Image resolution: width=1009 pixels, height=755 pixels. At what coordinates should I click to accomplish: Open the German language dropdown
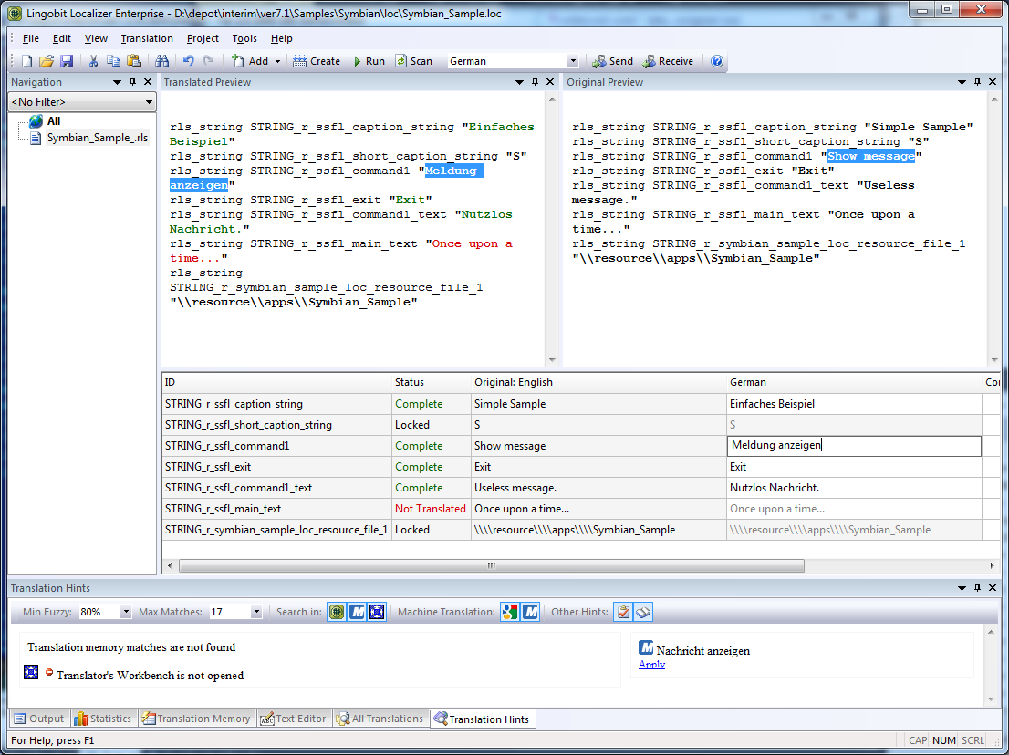(x=573, y=61)
